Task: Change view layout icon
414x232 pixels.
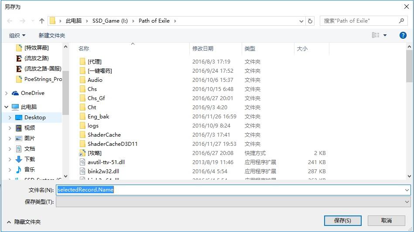Action: point(376,35)
